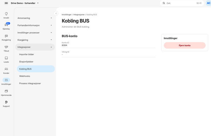The height and width of the screenshot is (136, 211).
Task: Collapse the settings side panel
Action: [x=56, y=13]
